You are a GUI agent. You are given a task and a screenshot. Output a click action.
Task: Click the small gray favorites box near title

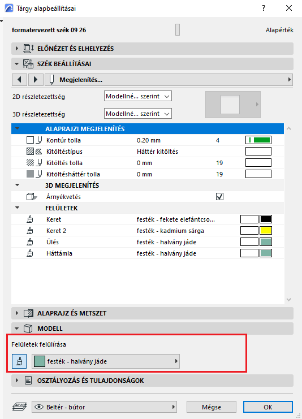click(178, 29)
